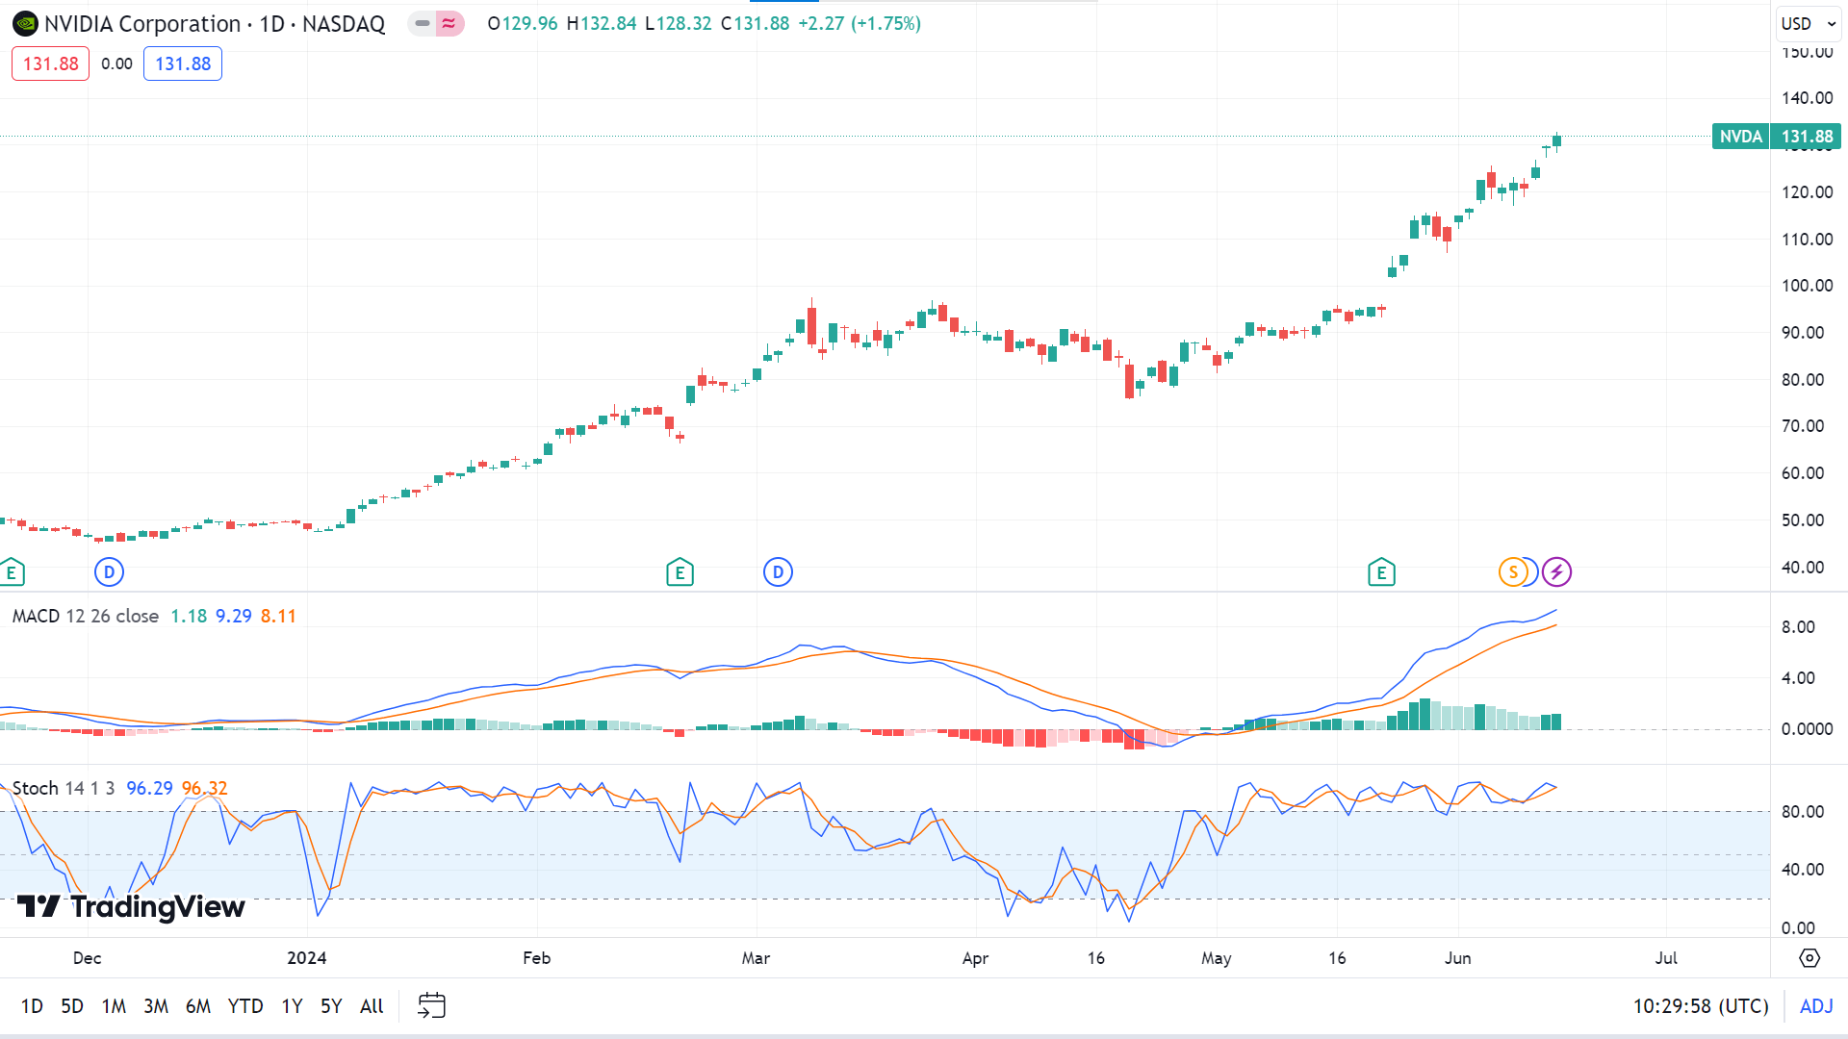Click the spread value 0.00

[116, 63]
